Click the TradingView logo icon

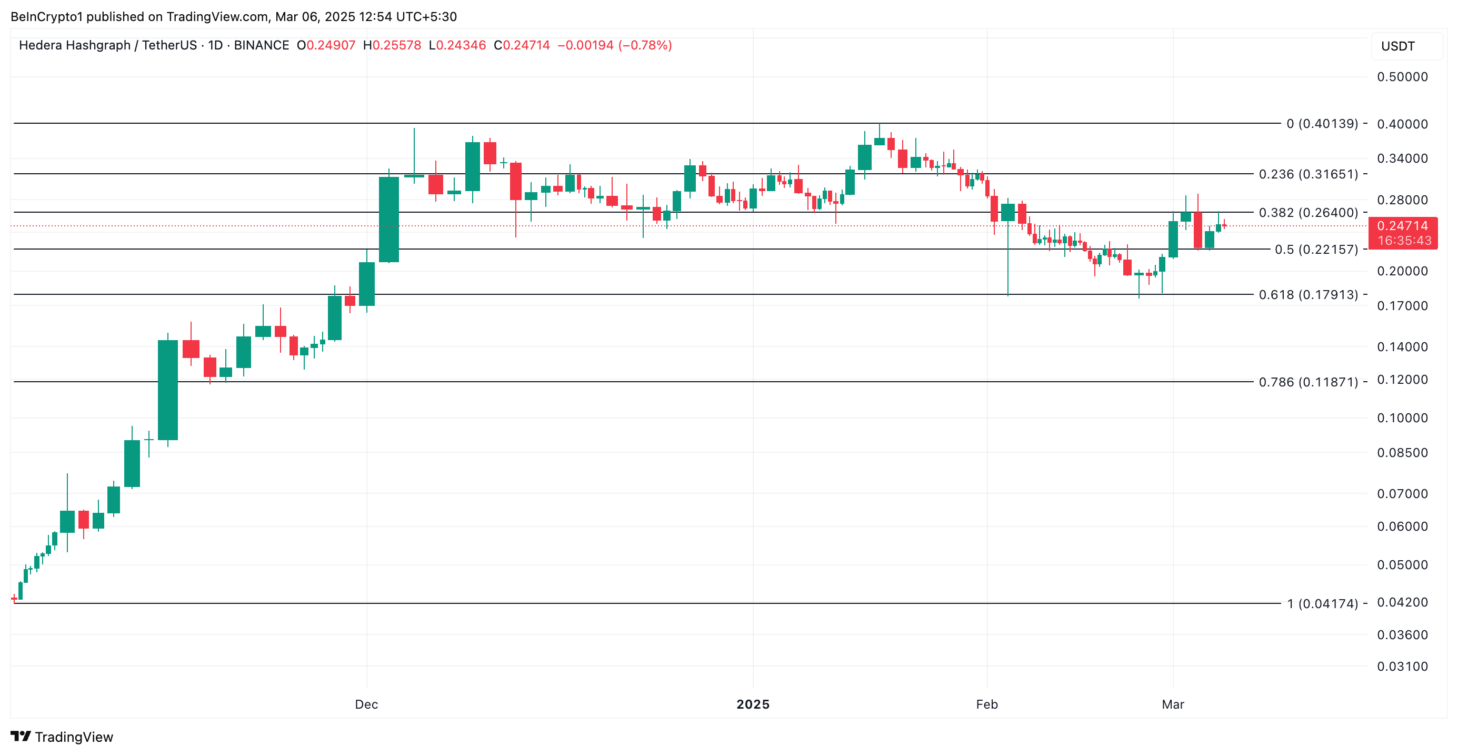[21, 737]
